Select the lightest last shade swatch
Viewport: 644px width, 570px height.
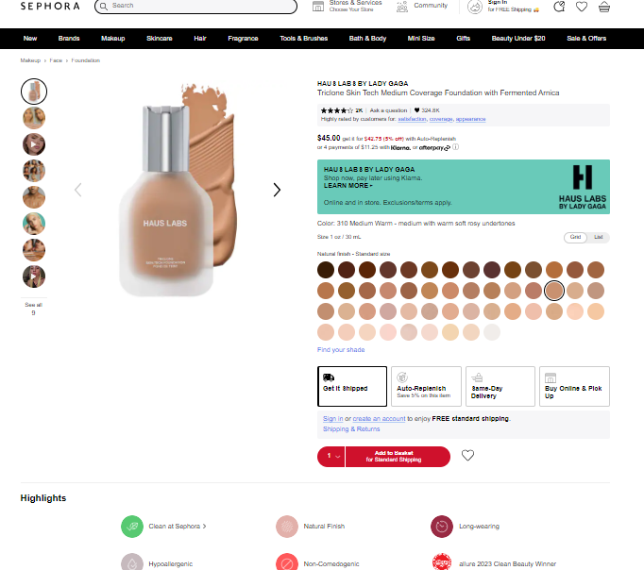point(492,332)
